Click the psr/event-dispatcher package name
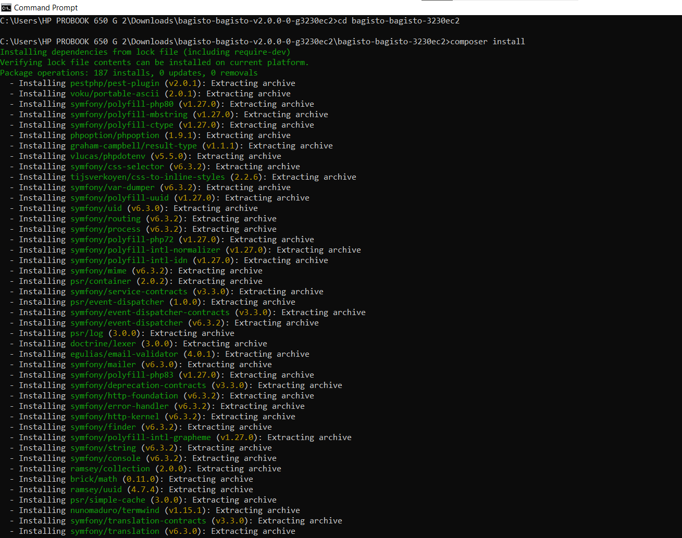The width and height of the screenshot is (682, 538). click(x=117, y=302)
